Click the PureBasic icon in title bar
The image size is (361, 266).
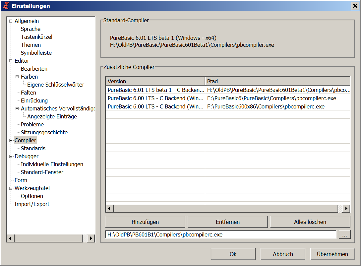pos(6,6)
